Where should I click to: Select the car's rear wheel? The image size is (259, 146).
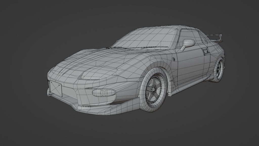[219, 69]
